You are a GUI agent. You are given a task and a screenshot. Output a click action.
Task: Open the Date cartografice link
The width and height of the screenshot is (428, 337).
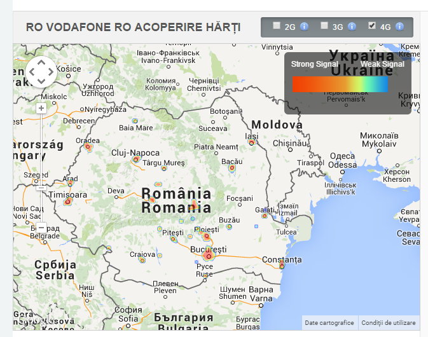(x=331, y=323)
